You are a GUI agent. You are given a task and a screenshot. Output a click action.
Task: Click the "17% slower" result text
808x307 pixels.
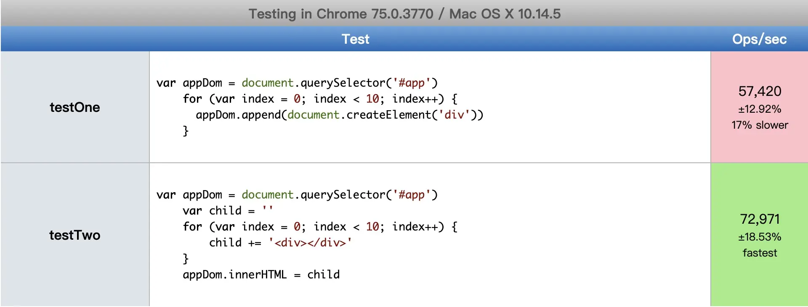coord(760,125)
